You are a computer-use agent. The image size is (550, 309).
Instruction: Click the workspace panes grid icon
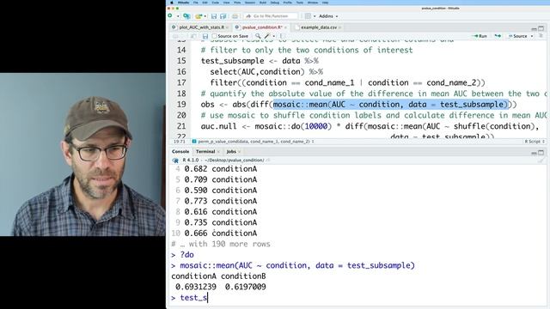tap(308, 16)
